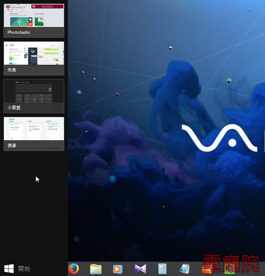Open the Calculator taskbar icon
Viewport: 265px width, 276px height.
pos(162,269)
